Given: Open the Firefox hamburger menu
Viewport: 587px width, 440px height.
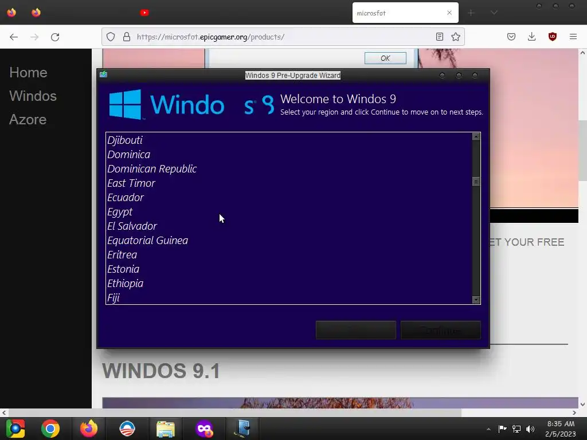Looking at the screenshot, I should 573,37.
